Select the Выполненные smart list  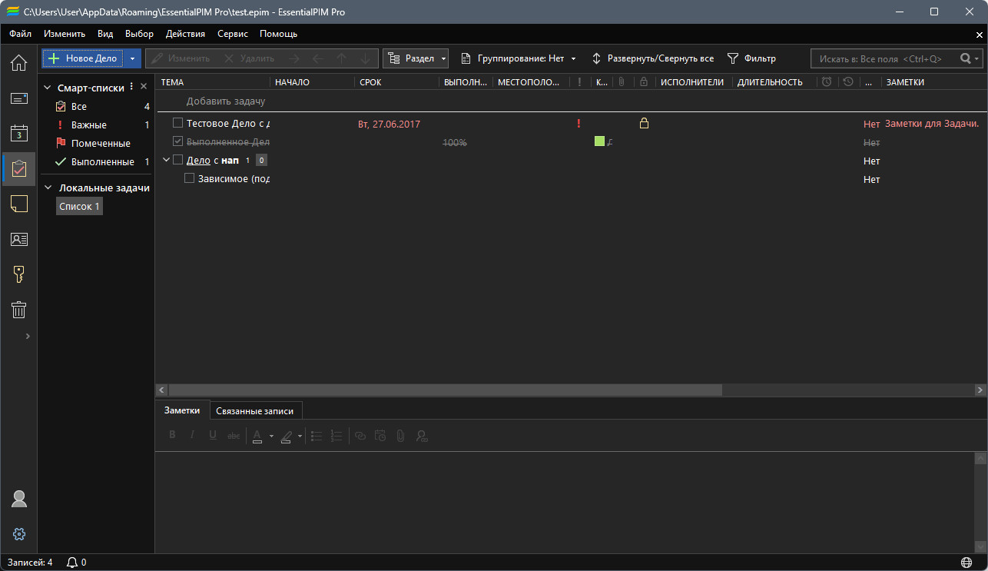(x=97, y=162)
